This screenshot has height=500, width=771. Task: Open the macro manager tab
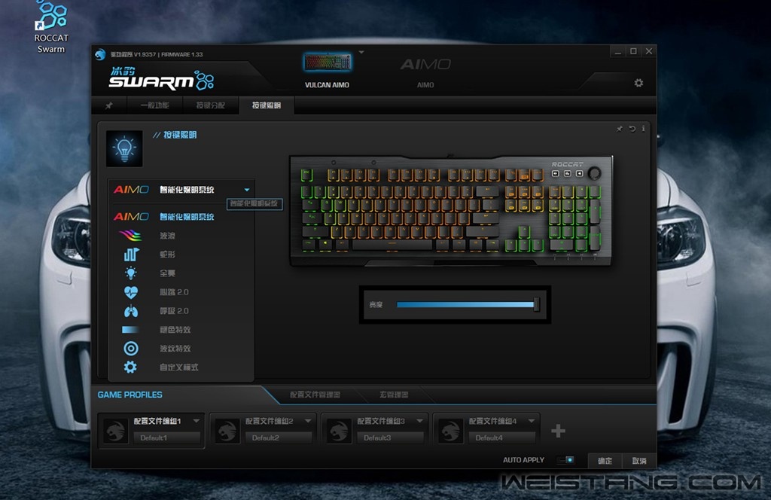pyautogui.click(x=393, y=395)
